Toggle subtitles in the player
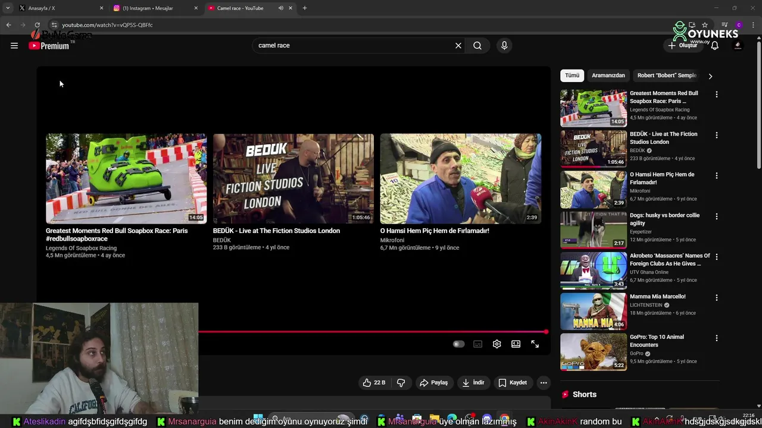762x428 pixels. 477,344
